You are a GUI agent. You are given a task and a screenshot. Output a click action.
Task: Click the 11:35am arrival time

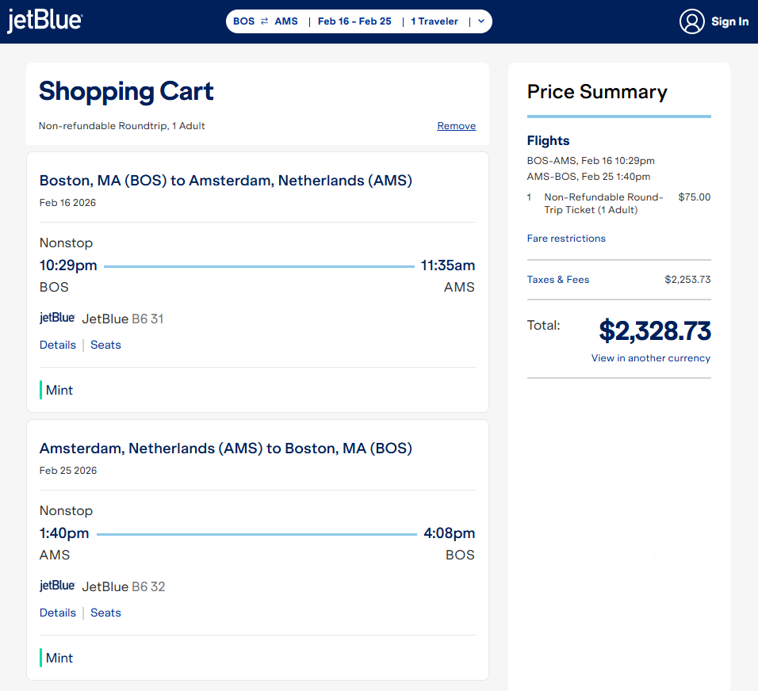(x=448, y=265)
